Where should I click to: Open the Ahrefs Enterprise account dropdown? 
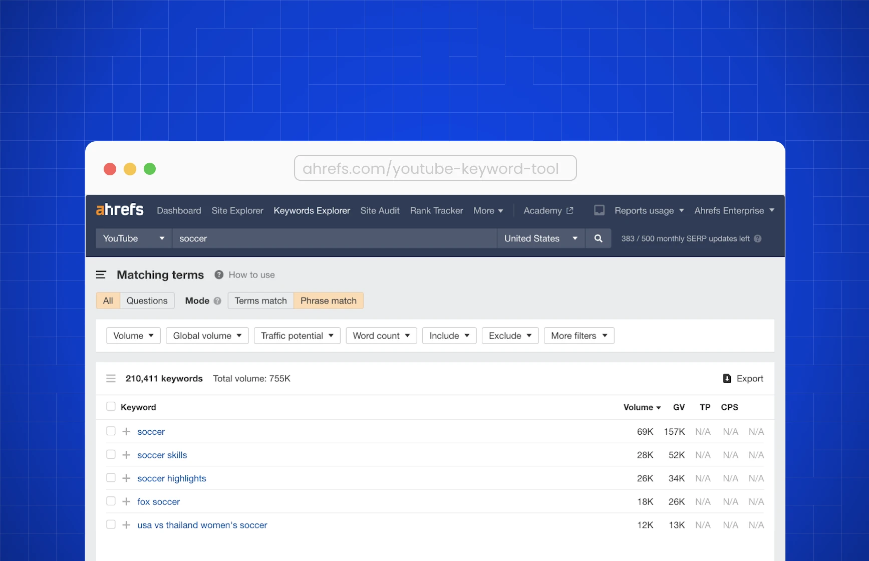pyautogui.click(x=734, y=210)
